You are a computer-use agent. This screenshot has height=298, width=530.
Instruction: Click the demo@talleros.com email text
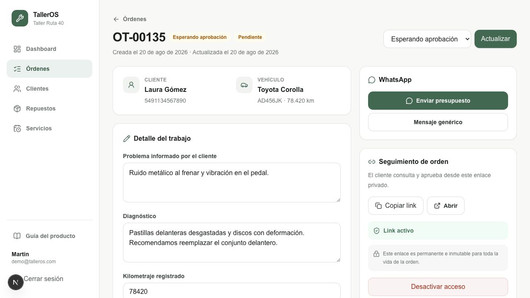pyautogui.click(x=34, y=262)
